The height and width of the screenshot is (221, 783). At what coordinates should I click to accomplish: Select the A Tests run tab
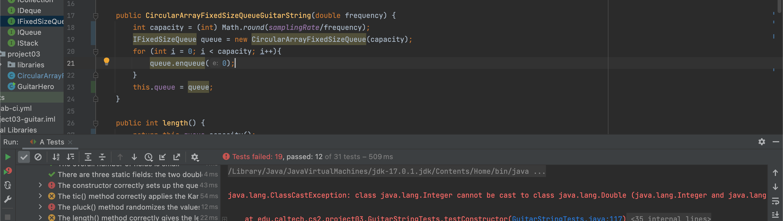pos(52,142)
